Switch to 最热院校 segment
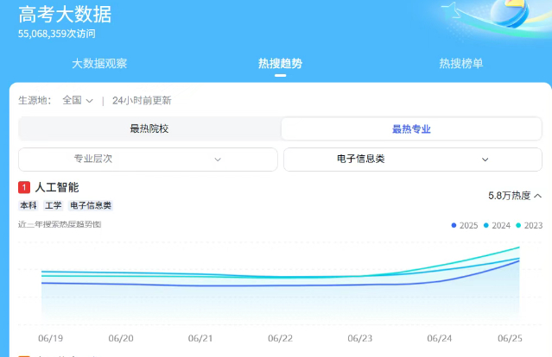 (x=149, y=128)
